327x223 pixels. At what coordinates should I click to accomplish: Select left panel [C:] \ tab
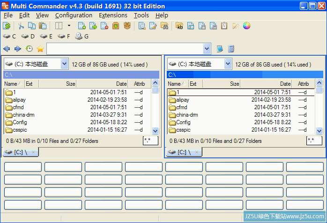(x=21, y=152)
